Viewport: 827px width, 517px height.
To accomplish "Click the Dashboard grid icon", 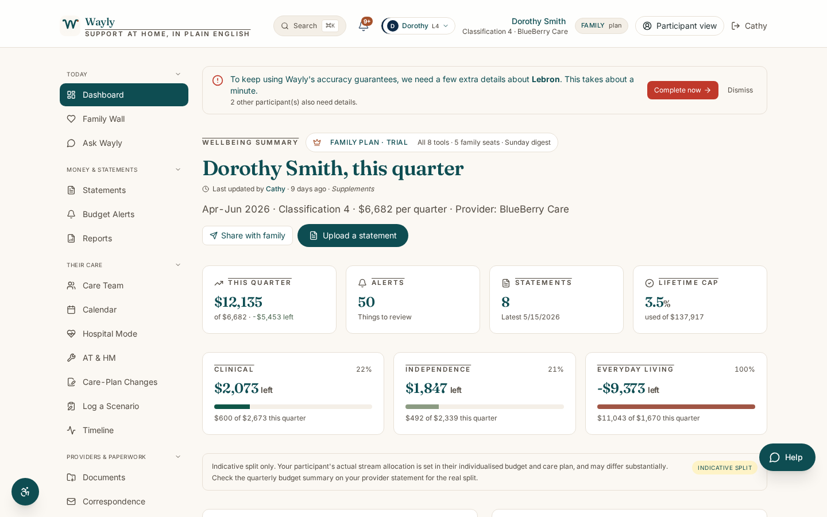I will (x=71, y=95).
